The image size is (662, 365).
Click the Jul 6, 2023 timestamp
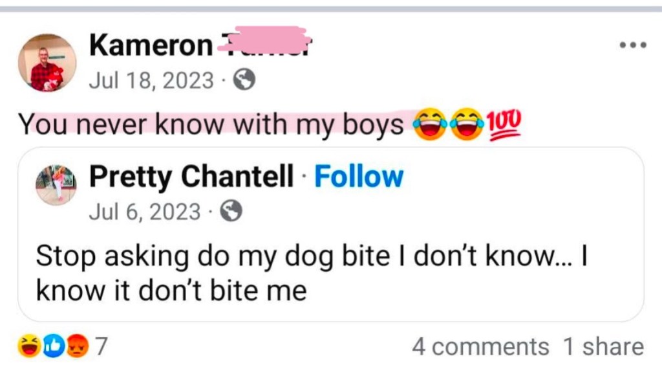[x=144, y=212]
